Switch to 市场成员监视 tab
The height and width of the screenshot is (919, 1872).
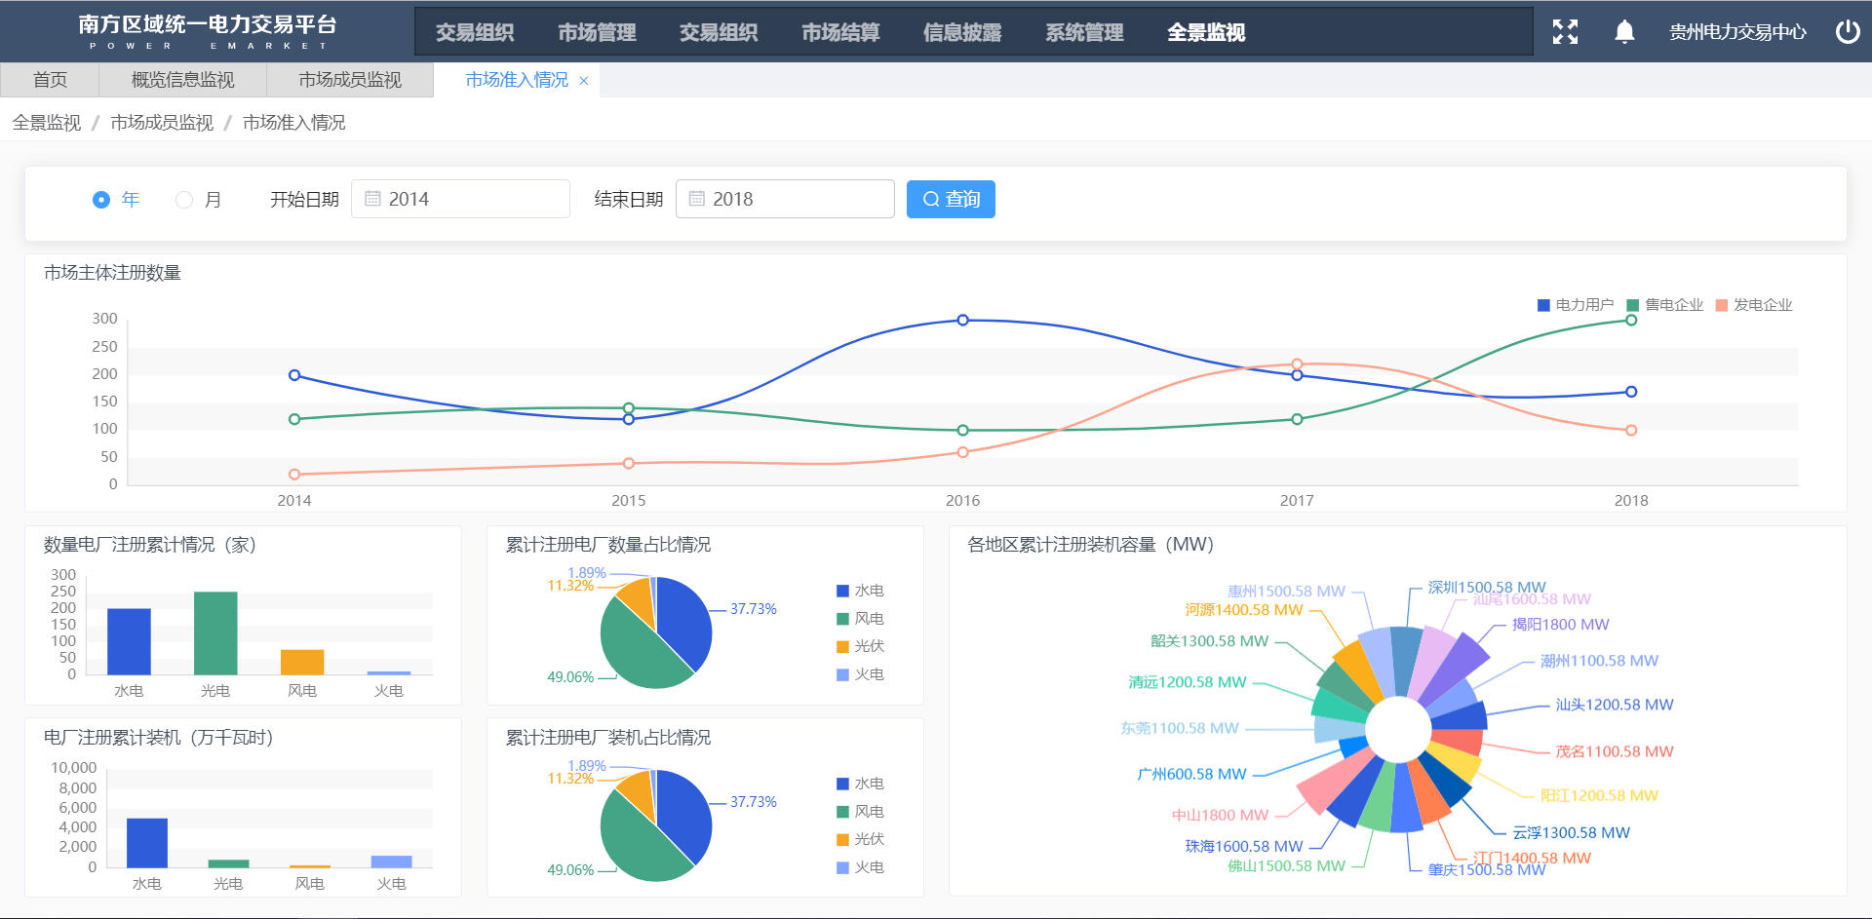click(350, 80)
